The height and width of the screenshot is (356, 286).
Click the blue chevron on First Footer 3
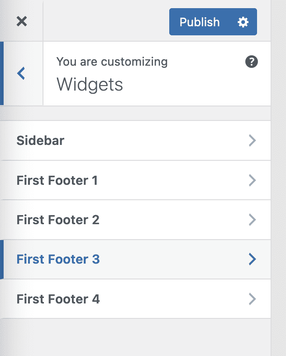click(x=253, y=259)
